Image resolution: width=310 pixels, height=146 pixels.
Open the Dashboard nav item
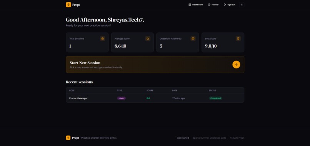click(x=195, y=5)
